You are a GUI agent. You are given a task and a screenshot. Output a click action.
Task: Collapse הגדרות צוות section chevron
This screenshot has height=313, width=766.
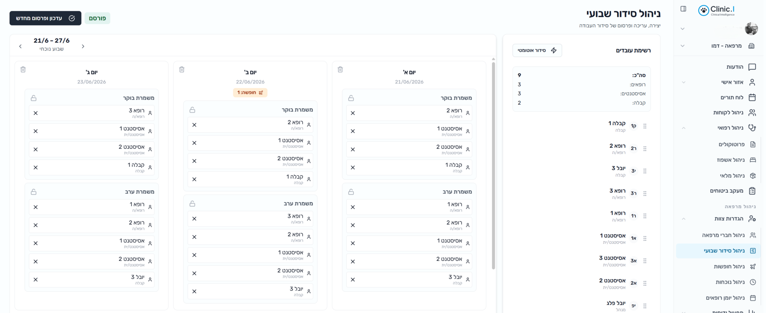click(x=683, y=219)
